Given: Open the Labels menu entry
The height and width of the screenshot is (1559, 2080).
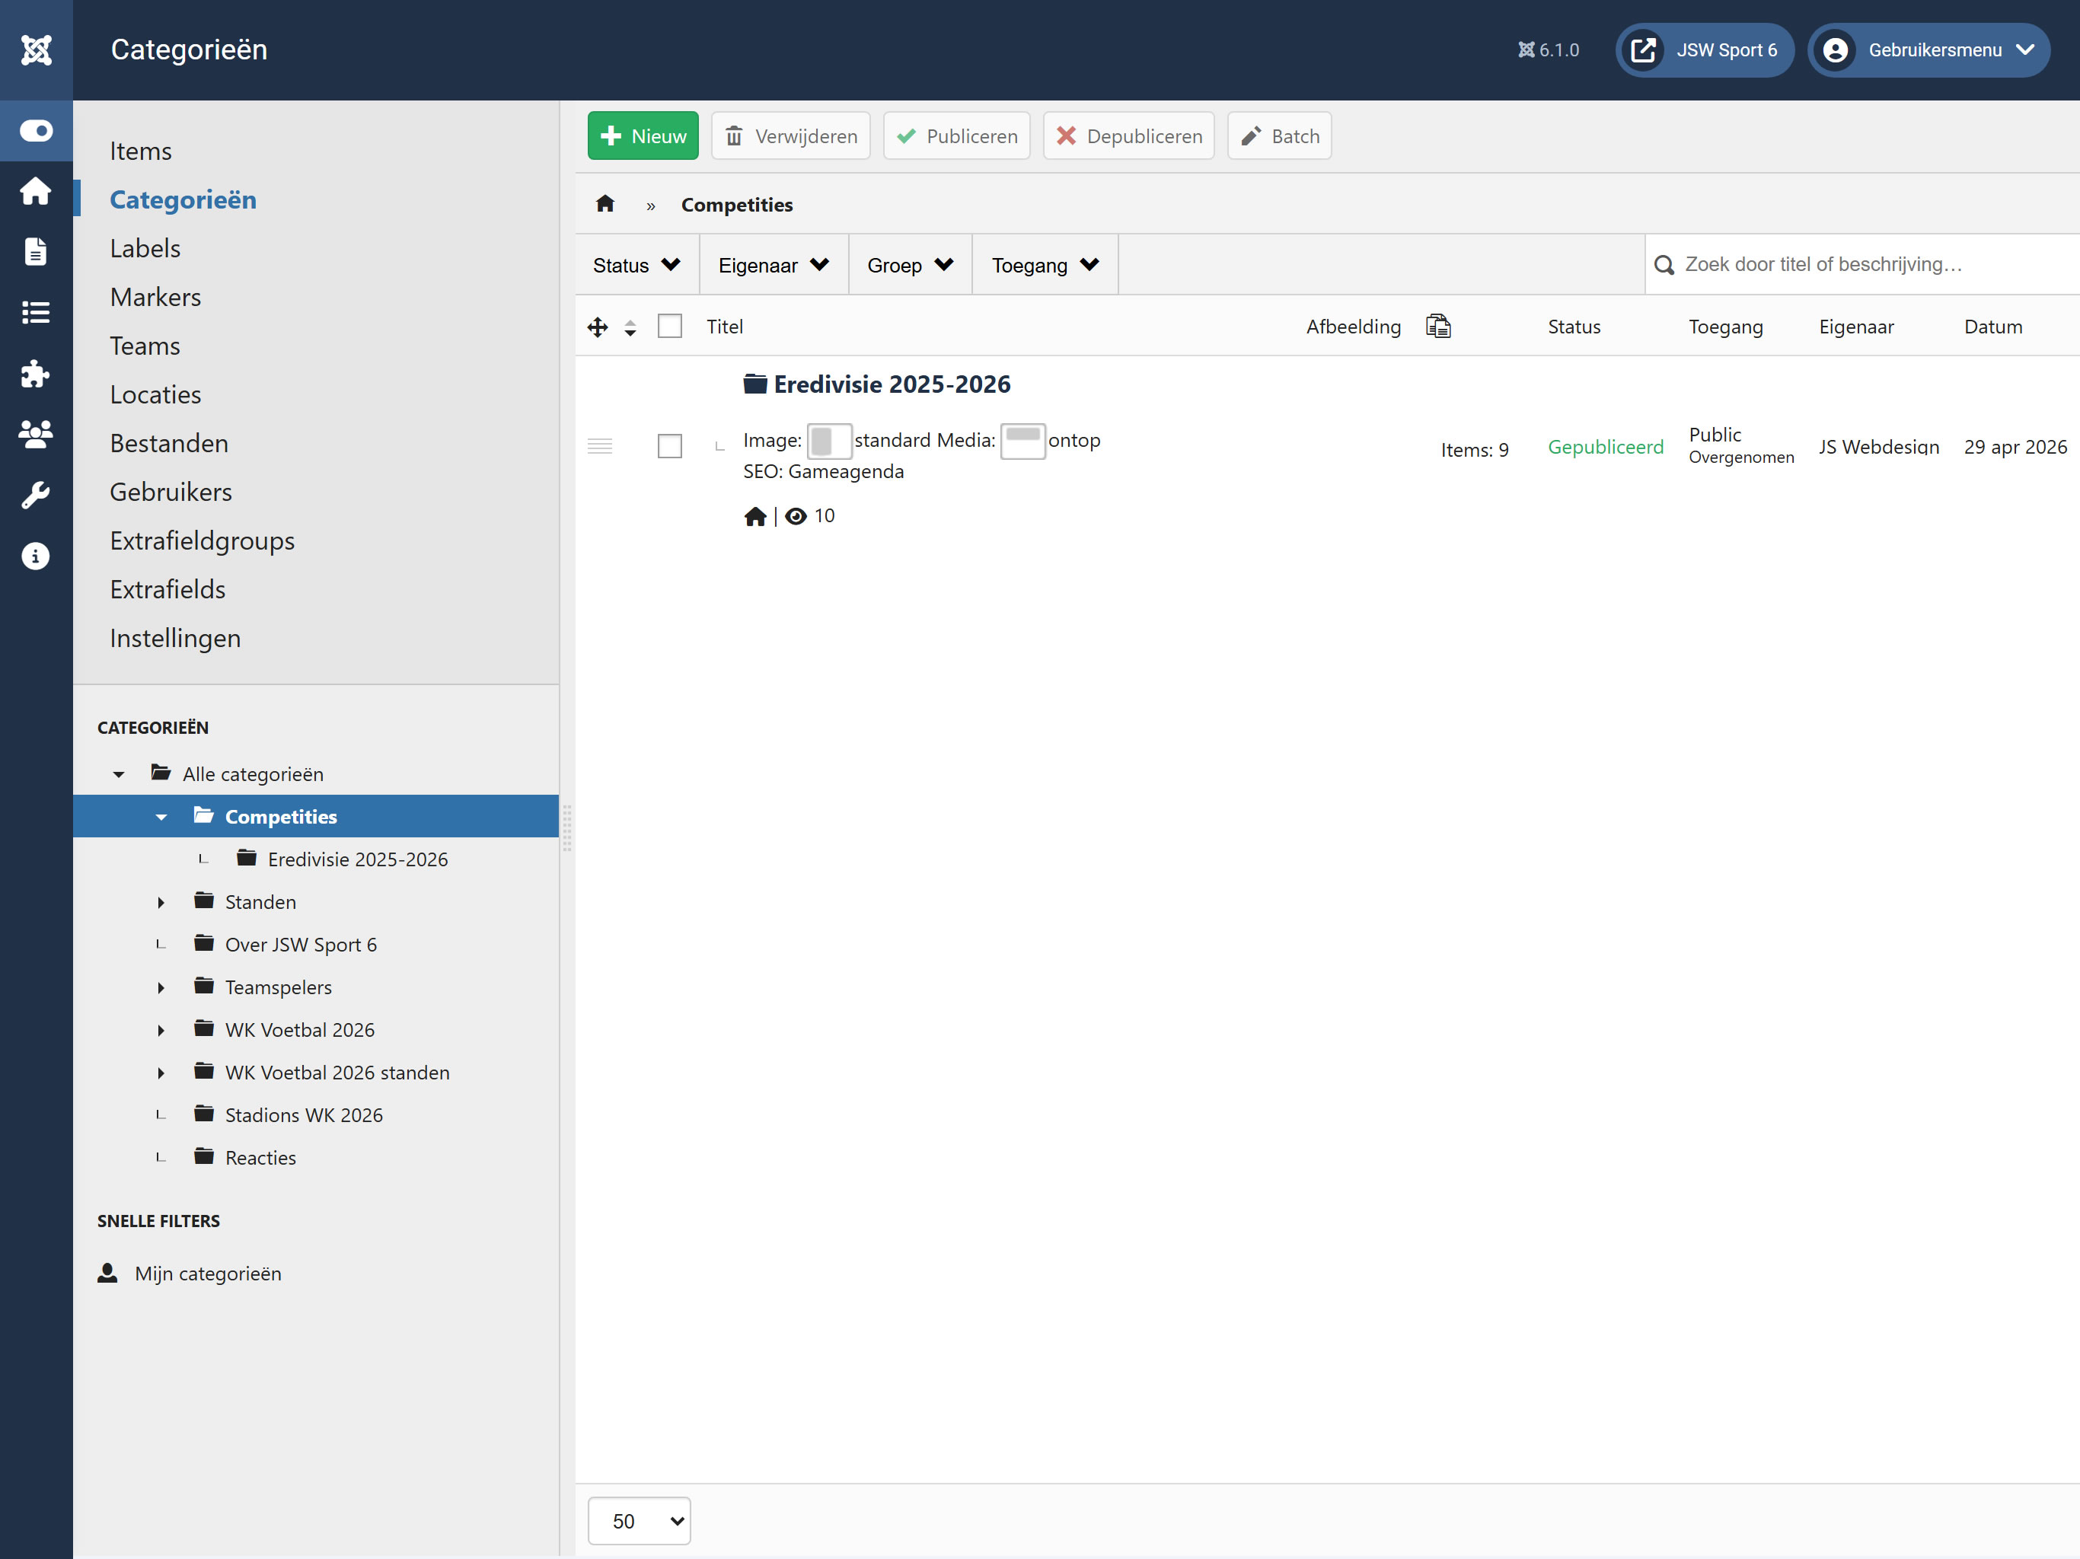Looking at the screenshot, I should point(145,248).
